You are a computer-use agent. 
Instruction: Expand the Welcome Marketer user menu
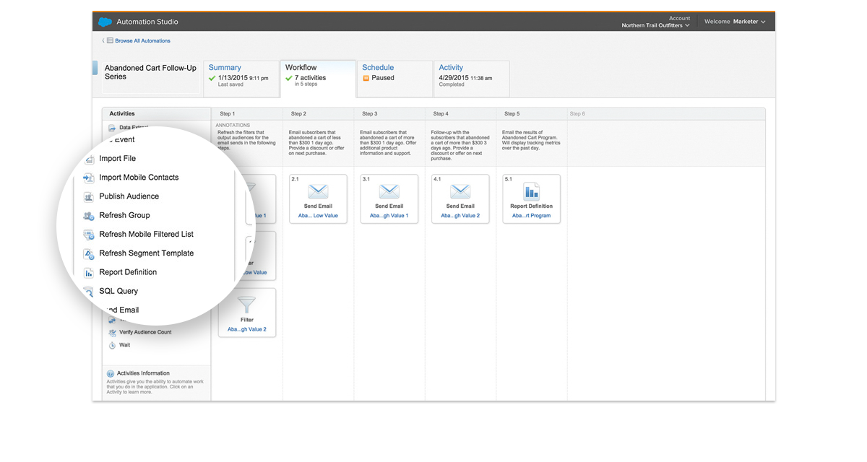click(735, 22)
